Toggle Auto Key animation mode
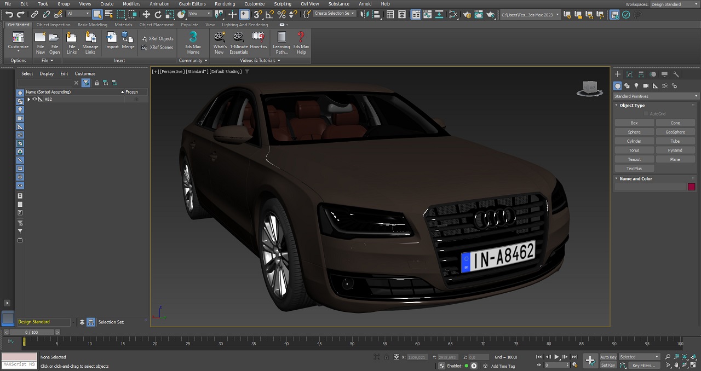 point(608,357)
